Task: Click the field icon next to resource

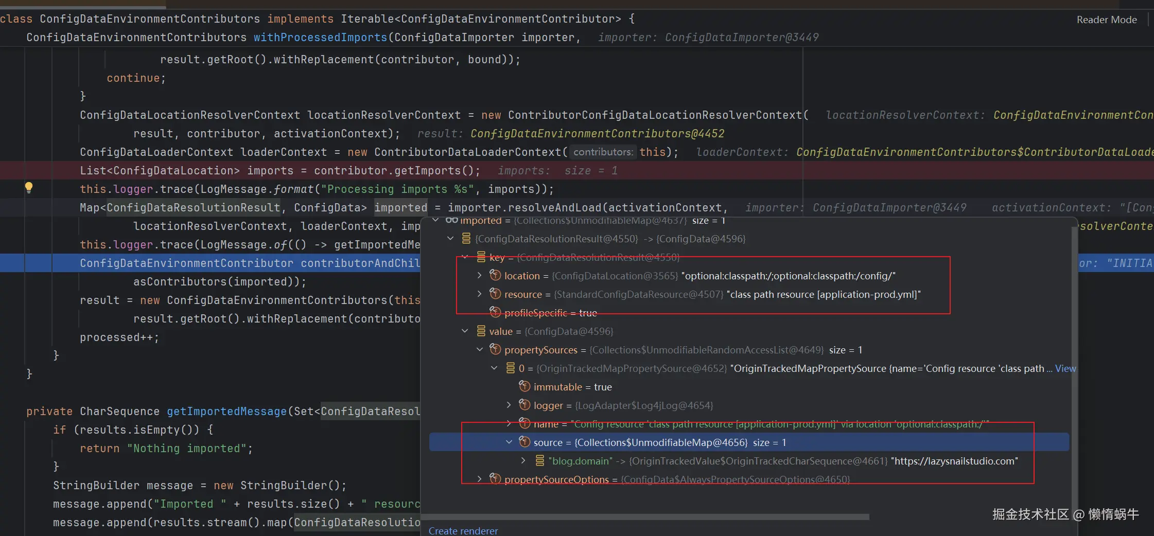Action: click(495, 294)
